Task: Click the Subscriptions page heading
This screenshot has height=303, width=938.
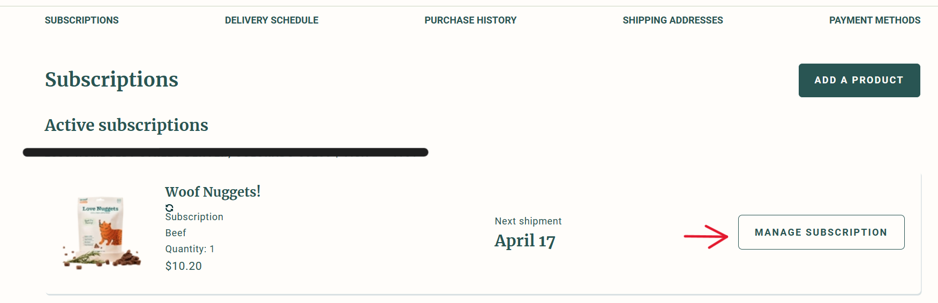Action: point(111,80)
